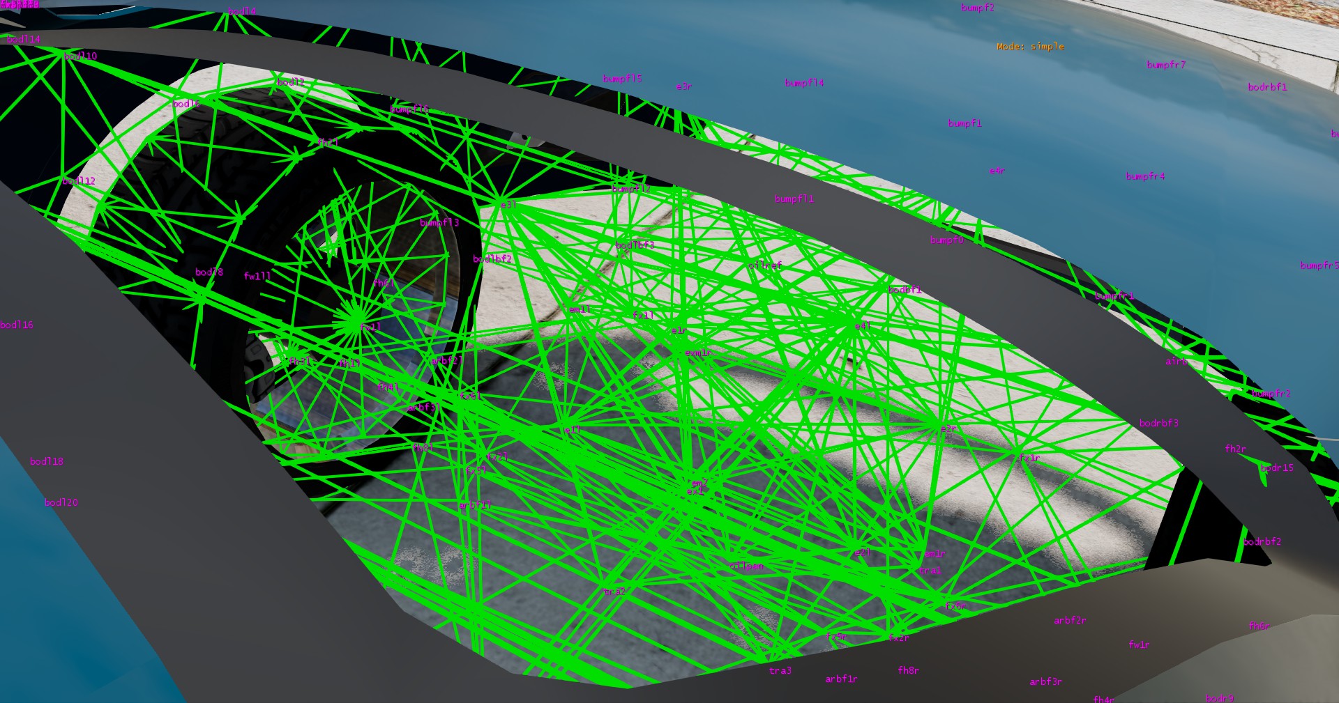Select the "bodrbf2" node label
This screenshot has height=703, width=1339.
[x=1262, y=541]
